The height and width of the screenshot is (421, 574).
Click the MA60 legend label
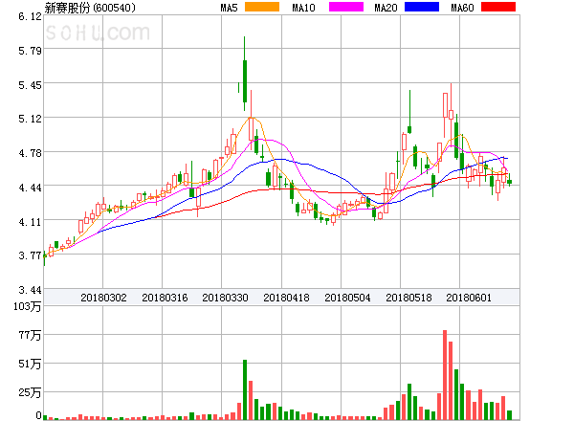coord(462,8)
